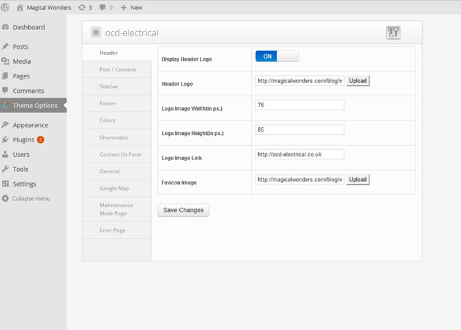
Task: Open the Google Map tab
Action: coord(114,188)
